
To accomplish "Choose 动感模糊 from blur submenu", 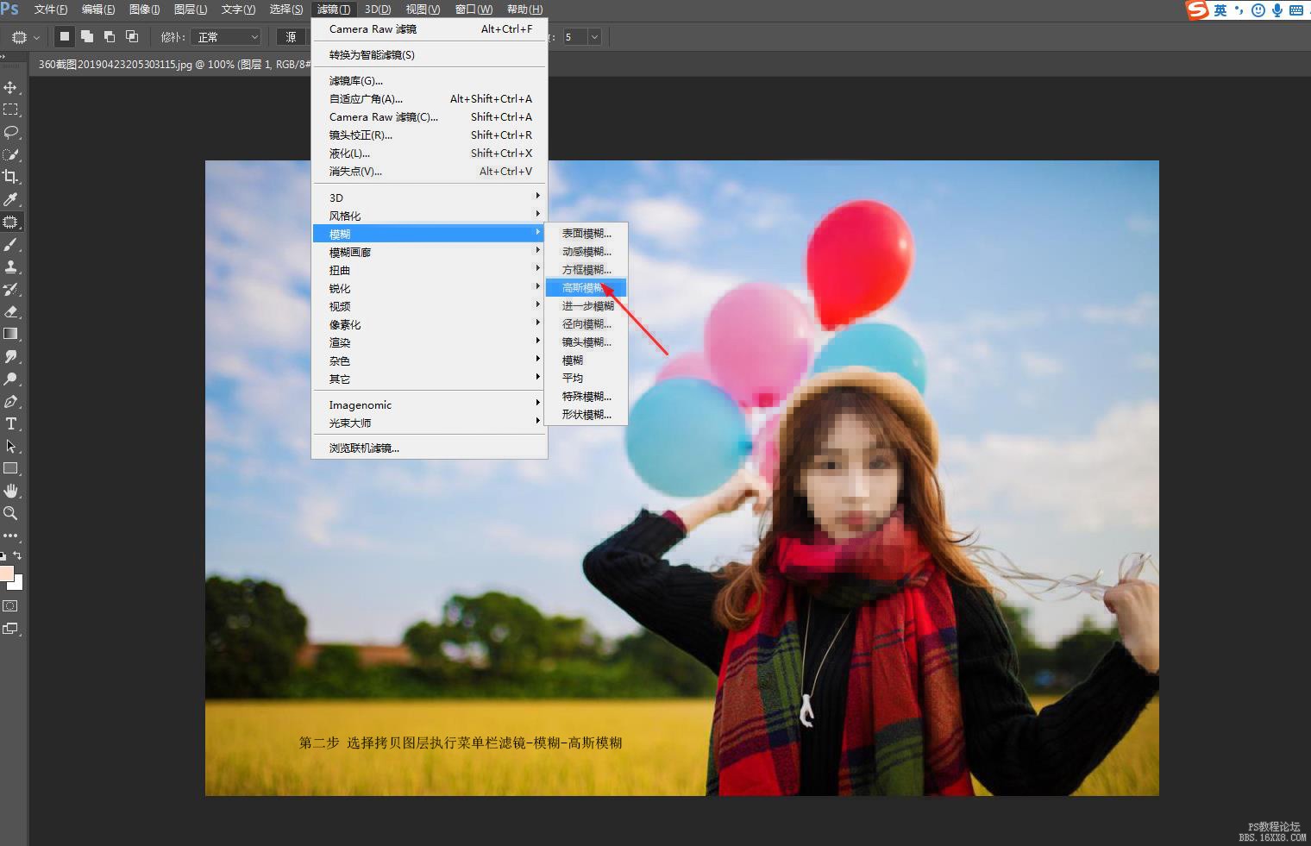I will point(586,252).
